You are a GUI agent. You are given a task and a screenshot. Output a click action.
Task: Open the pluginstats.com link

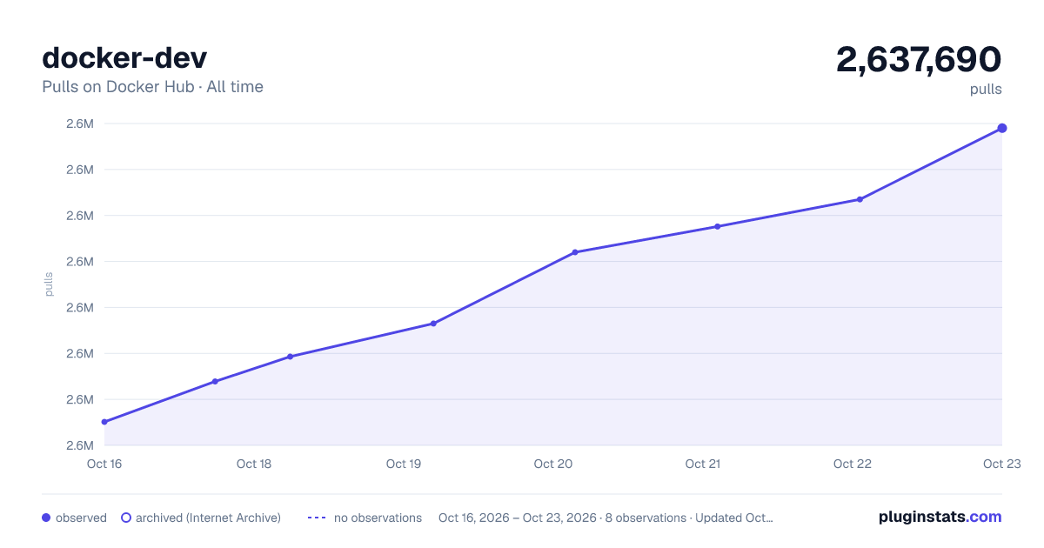tap(940, 517)
